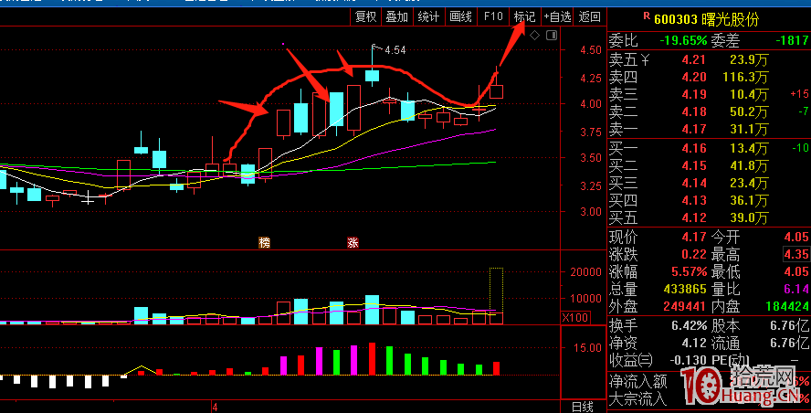Click the 换手 6.42% value
811x413 pixels.
click(689, 326)
